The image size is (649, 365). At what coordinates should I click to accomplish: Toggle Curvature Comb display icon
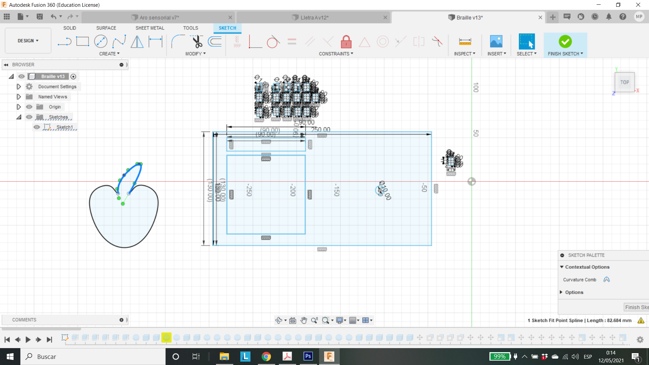pyautogui.click(x=606, y=279)
